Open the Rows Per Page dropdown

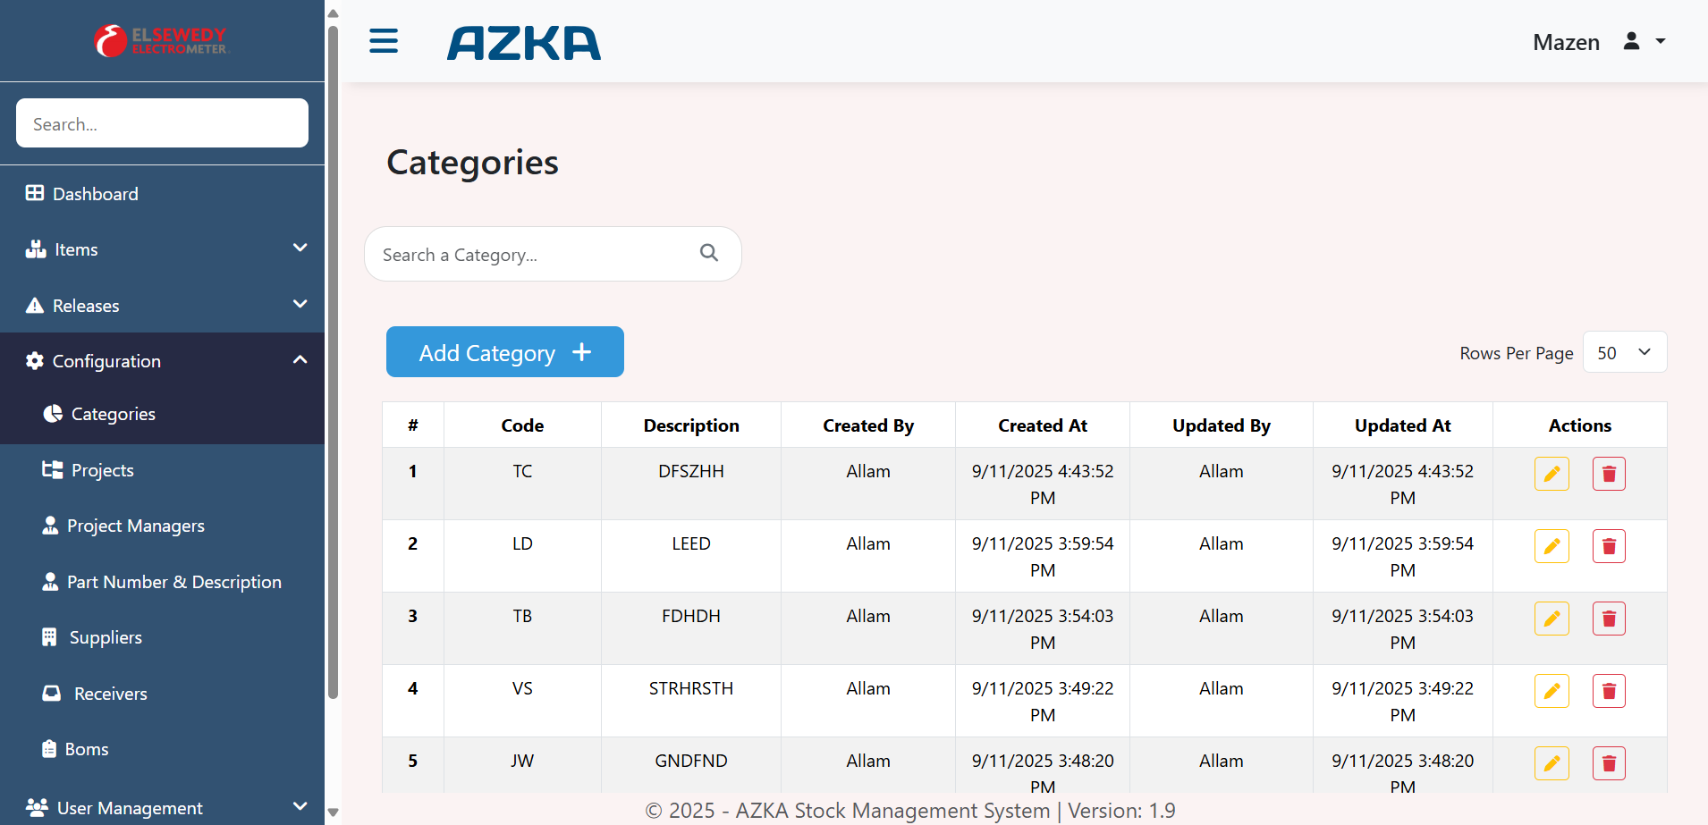(1624, 352)
